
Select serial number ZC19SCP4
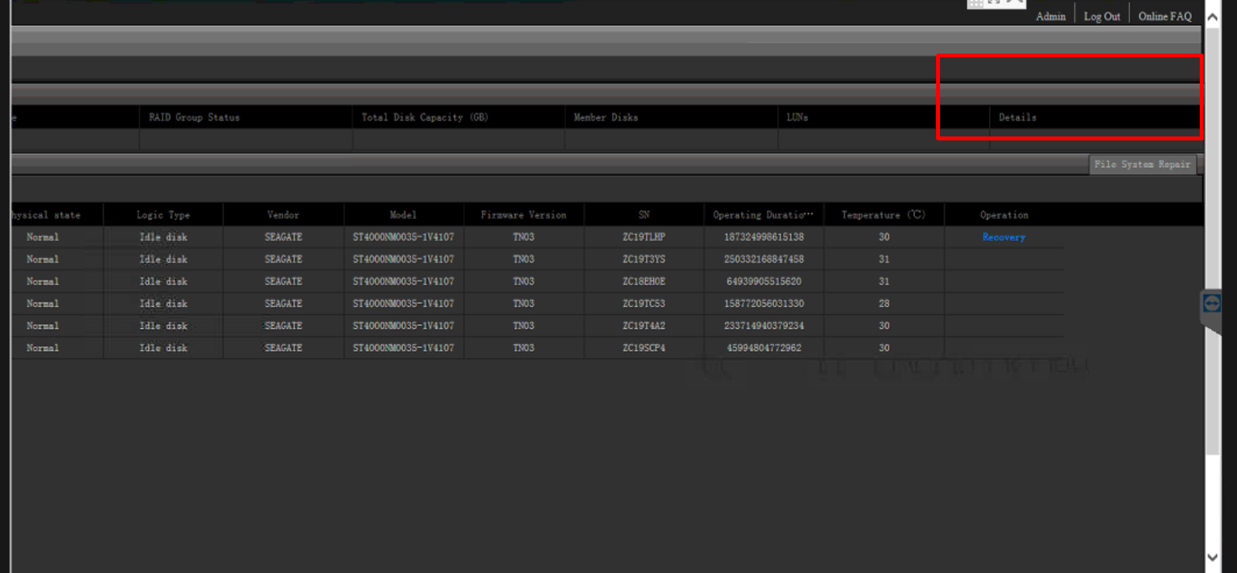click(x=644, y=348)
